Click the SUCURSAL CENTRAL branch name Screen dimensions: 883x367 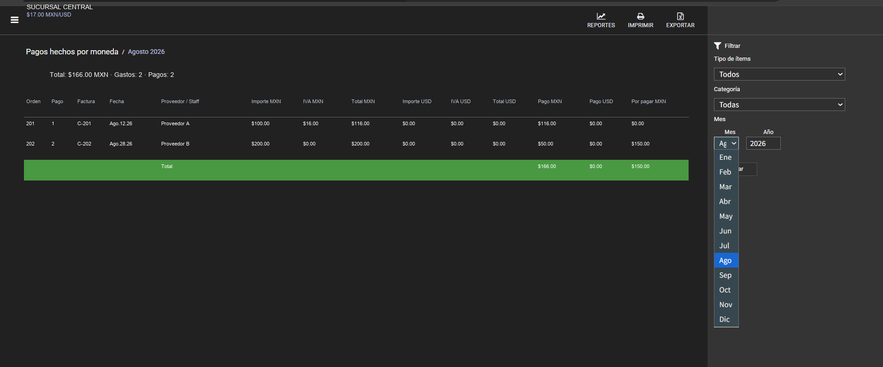[x=60, y=7]
